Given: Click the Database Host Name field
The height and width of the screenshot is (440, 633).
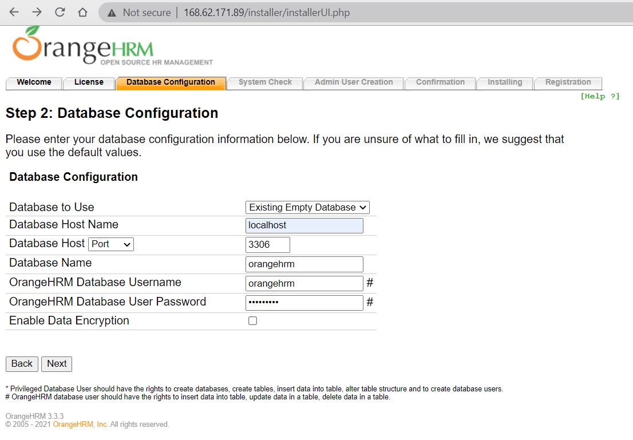Looking at the screenshot, I should pos(304,225).
